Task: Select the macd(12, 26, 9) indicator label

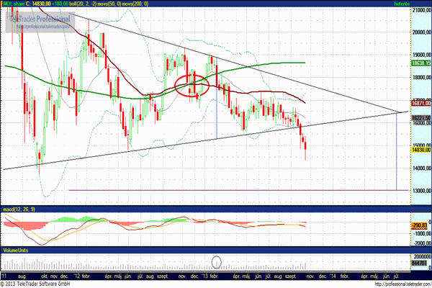Action: point(19,209)
